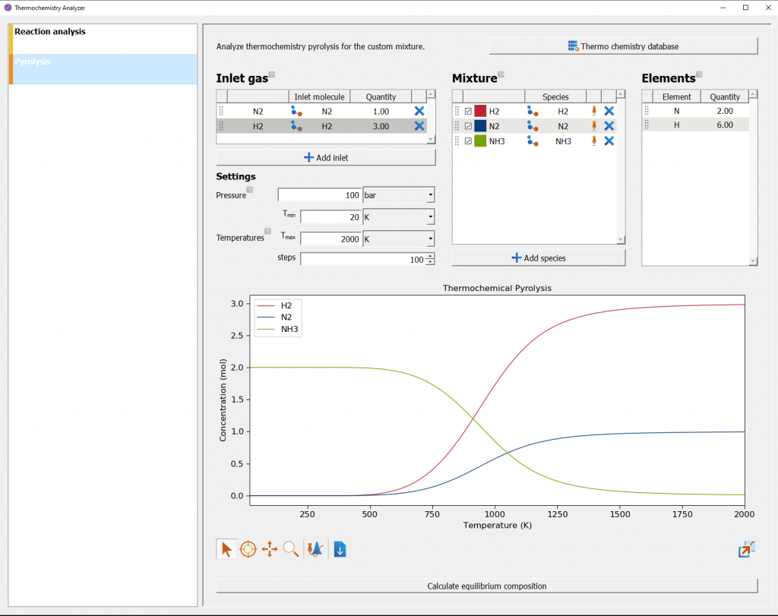The image size is (778, 616).
Task: Uncheck the N2 species checkbox
Action: point(468,127)
